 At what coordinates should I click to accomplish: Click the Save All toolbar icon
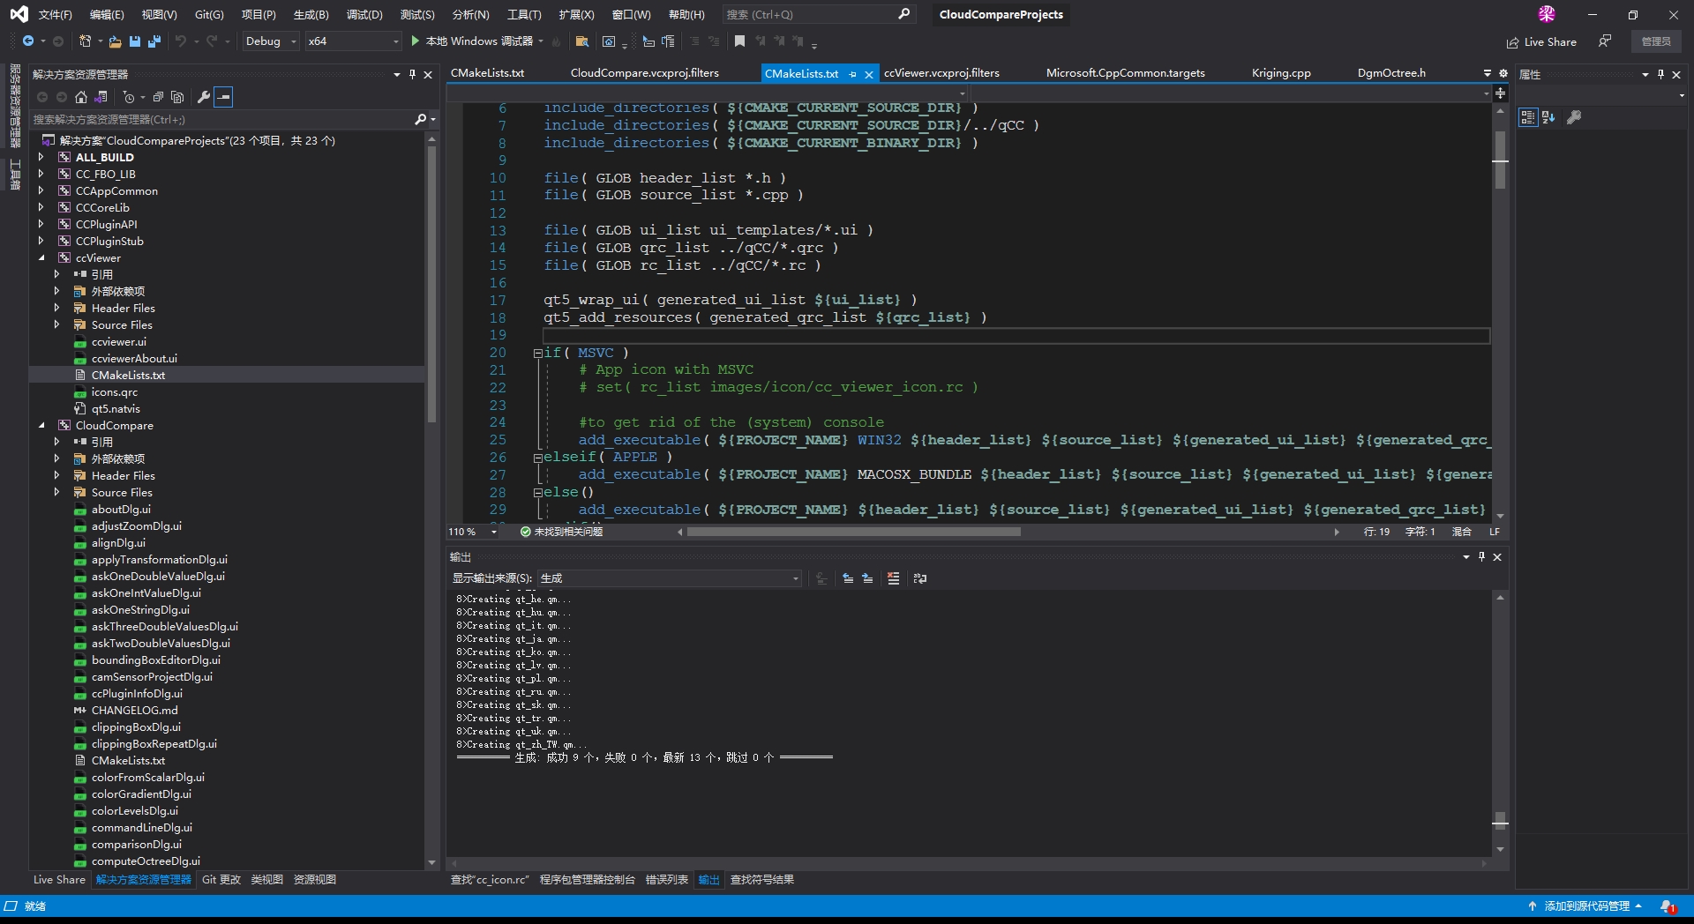coord(154,41)
